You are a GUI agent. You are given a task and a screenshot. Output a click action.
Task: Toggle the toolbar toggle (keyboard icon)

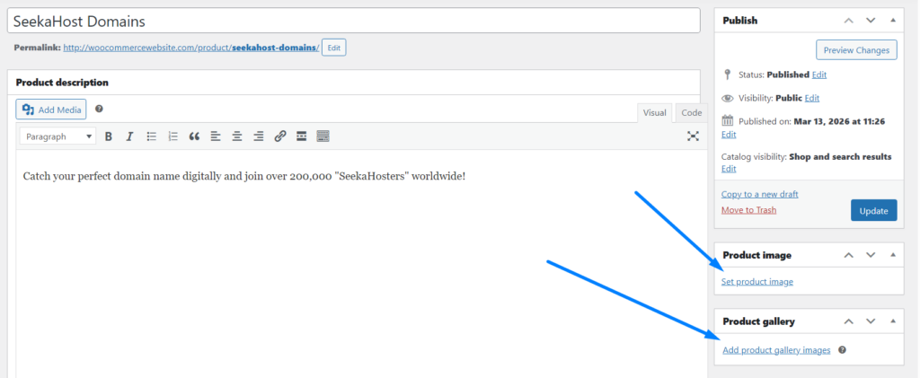point(323,136)
